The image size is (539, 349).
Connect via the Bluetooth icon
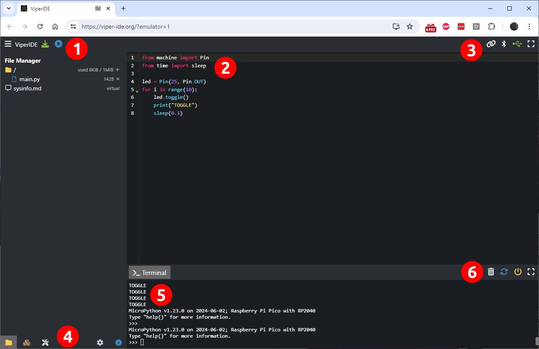click(504, 44)
